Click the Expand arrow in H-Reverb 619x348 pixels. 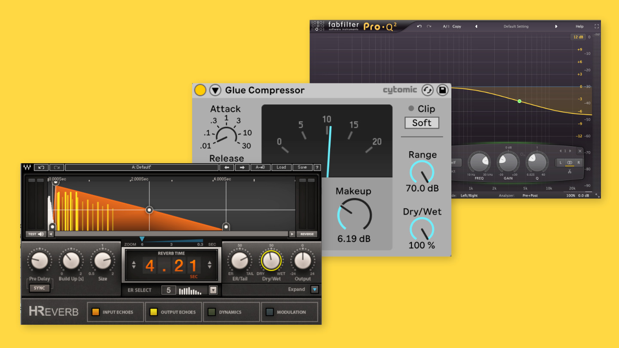click(x=315, y=290)
